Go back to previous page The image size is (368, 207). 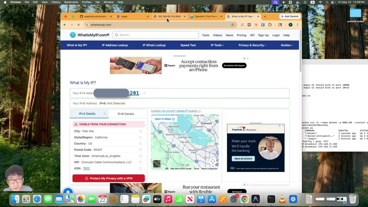click(65, 25)
